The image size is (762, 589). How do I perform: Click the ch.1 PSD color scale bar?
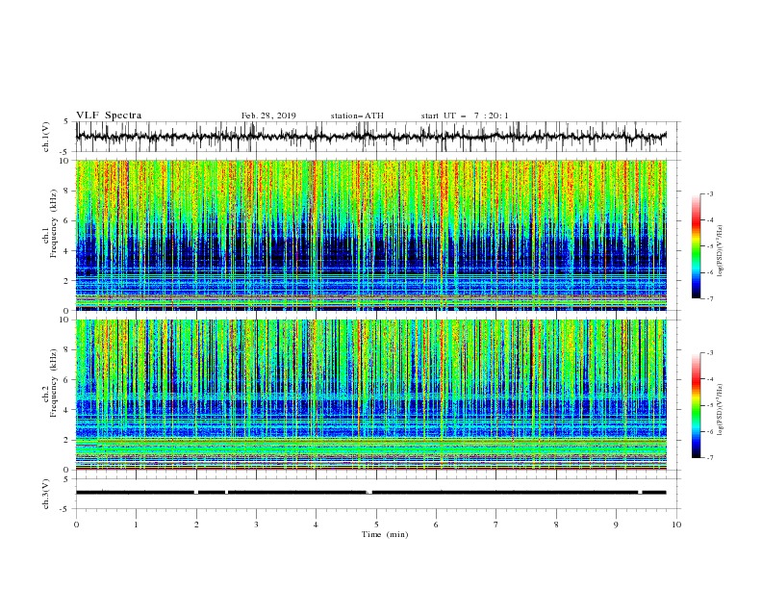[x=697, y=246]
